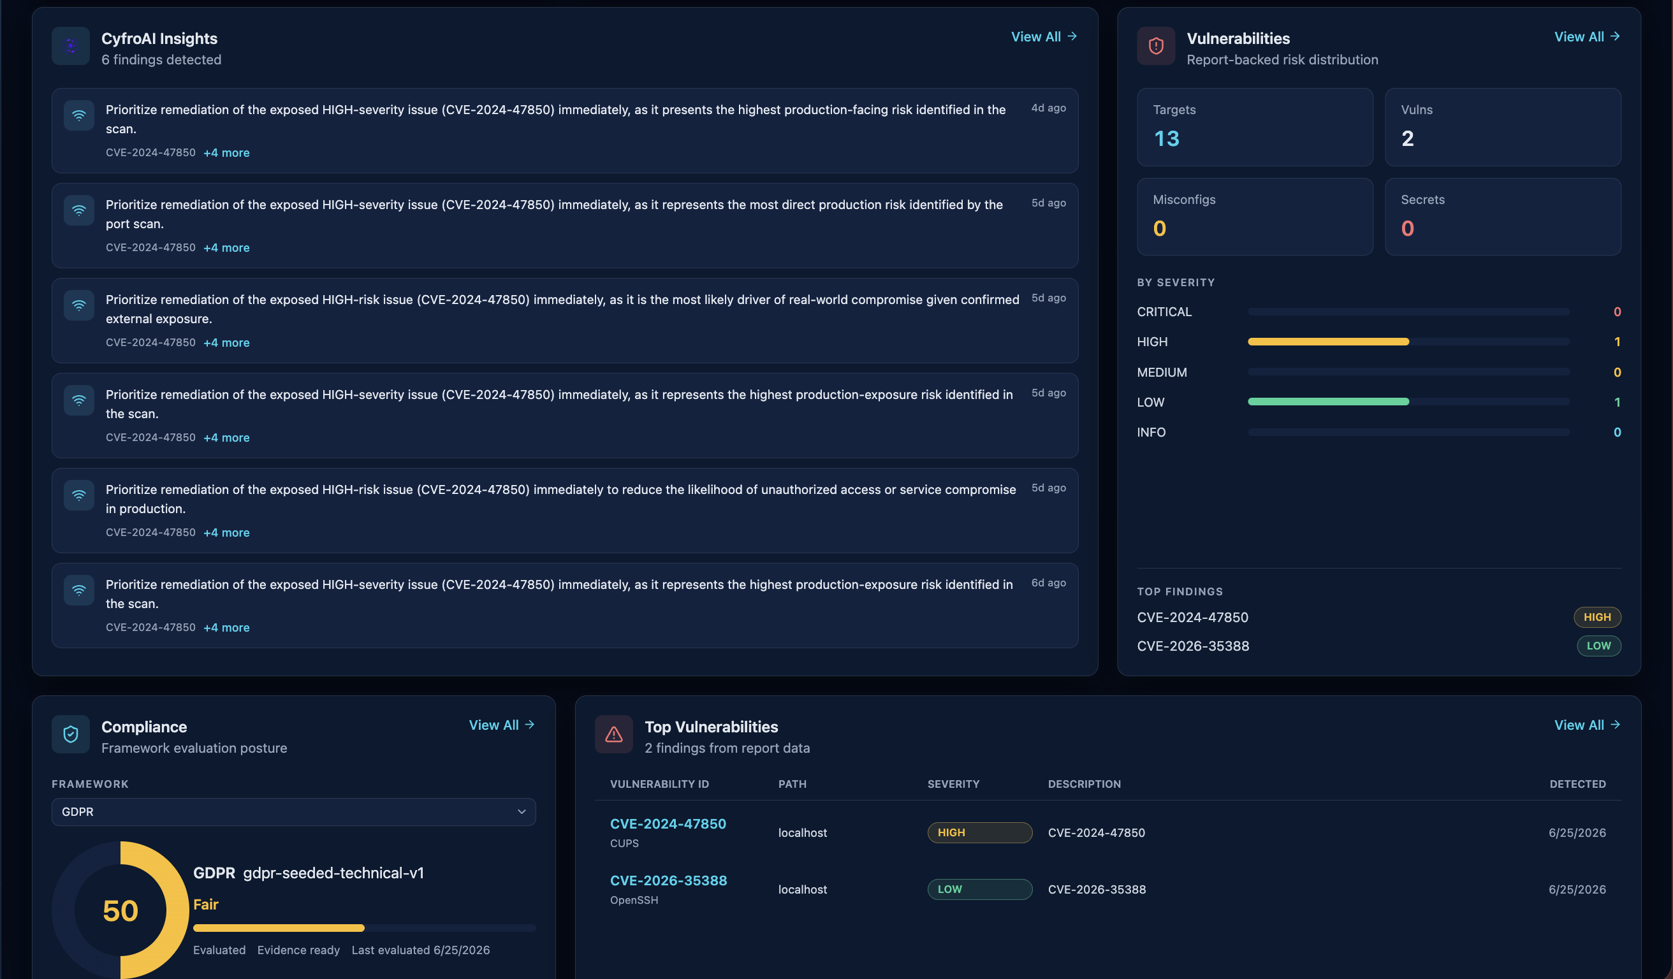Click localhost path in the CVE-2026-35388 row
Image resolution: width=1673 pixels, height=979 pixels.
[x=803, y=889]
